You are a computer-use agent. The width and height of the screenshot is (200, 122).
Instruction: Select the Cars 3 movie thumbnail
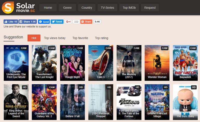101,63
